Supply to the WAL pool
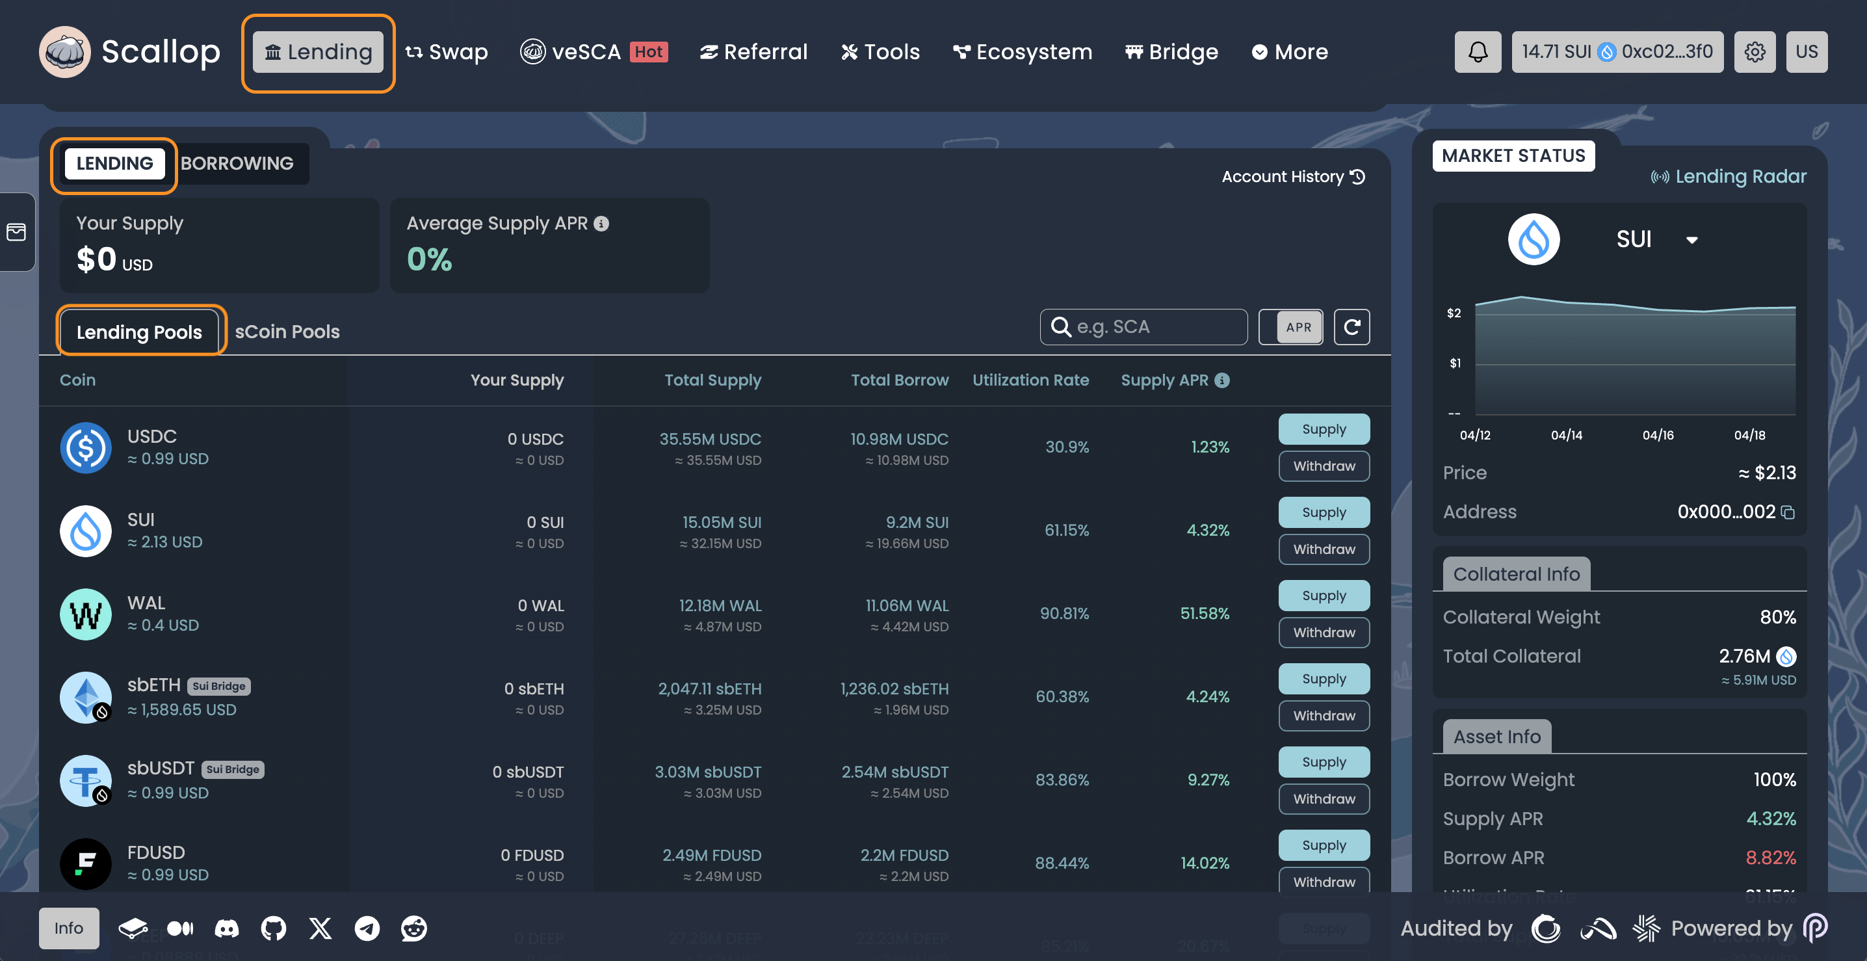This screenshot has width=1867, height=961. [x=1324, y=596]
